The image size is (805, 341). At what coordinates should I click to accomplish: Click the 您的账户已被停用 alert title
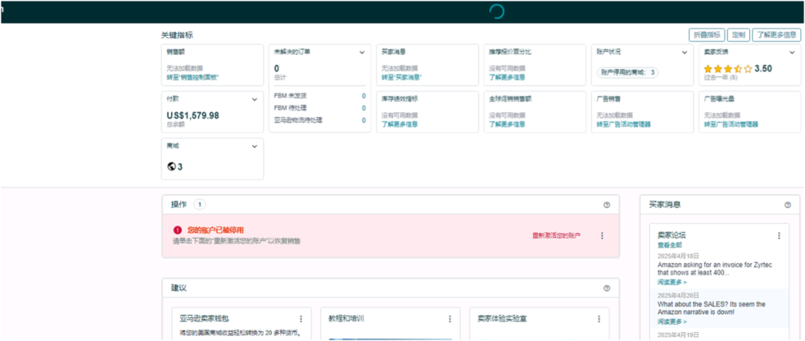(x=215, y=230)
